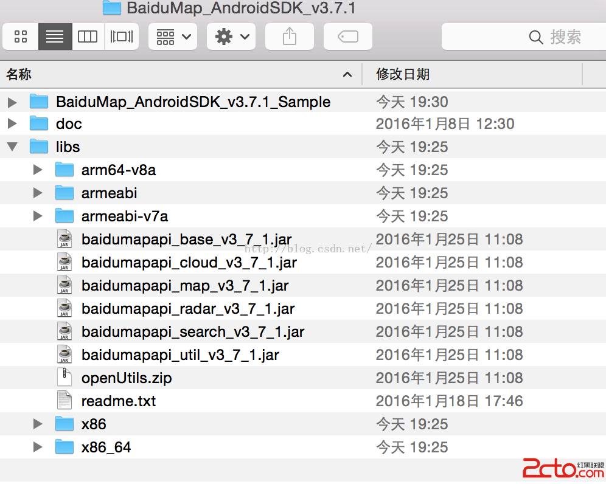This screenshot has width=606, height=484.
Task: Click the 搜索 search field
Action: (x=524, y=36)
